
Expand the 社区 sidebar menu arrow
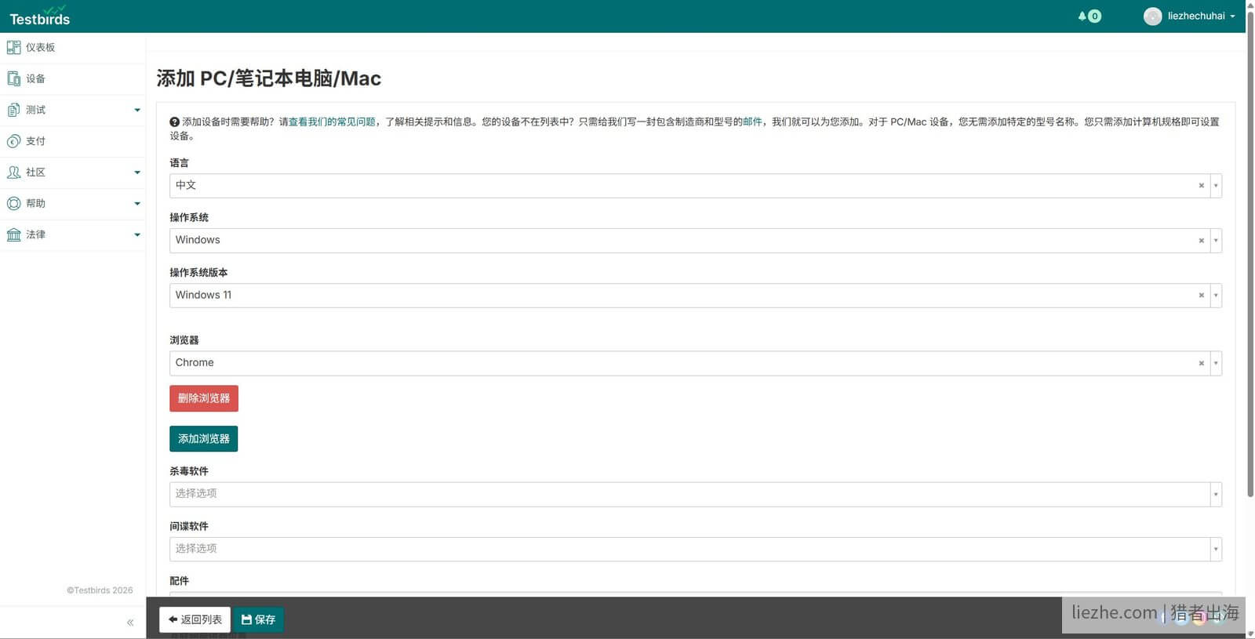point(137,172)
